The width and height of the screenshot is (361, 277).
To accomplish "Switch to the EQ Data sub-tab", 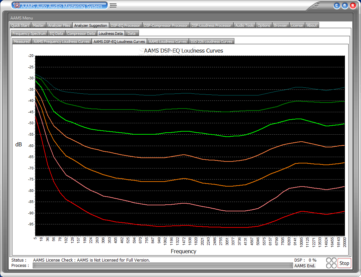I will 56,33.
